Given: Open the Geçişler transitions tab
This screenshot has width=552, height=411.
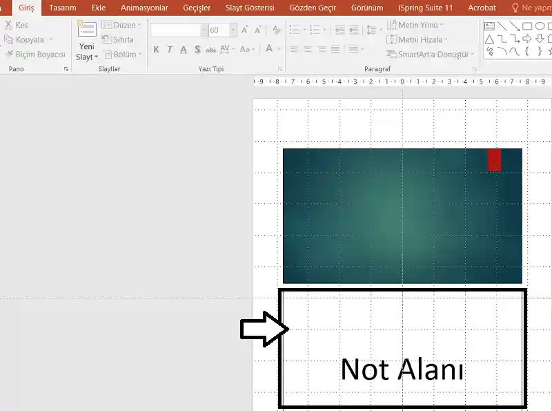Looking at the screenshot, I should click(197, 8).
